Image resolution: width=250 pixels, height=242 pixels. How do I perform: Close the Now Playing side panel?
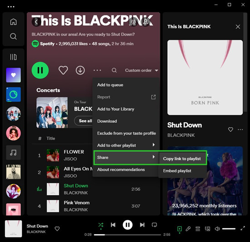pyautogui.click(x=238, y=27)
